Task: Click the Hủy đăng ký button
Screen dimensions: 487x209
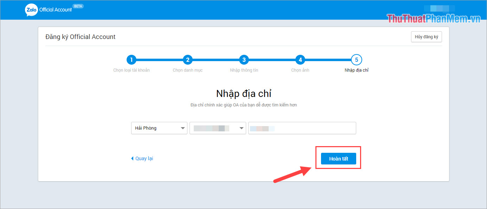Action: [x=426, y=37]
